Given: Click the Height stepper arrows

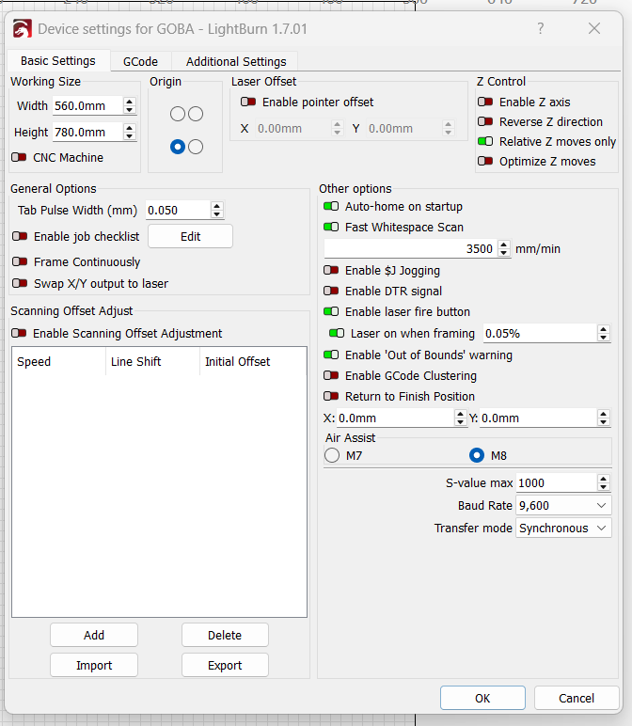Looking at the screenshot, I should click(x=130, y=133).
